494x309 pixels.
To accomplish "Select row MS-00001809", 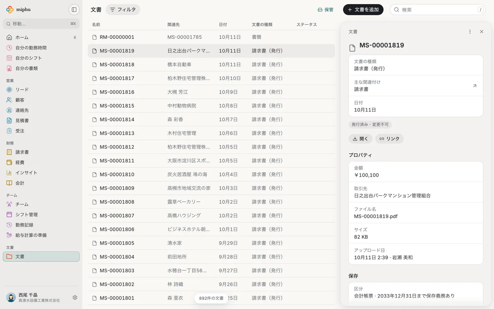I will pos(211,188).
